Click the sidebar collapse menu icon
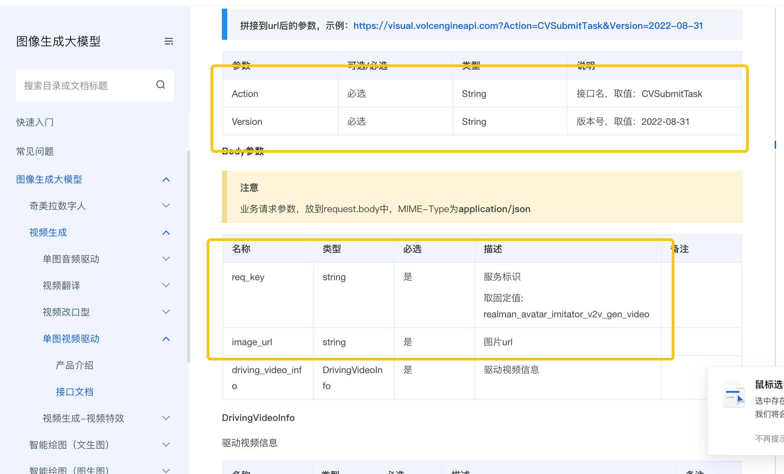Viewport: 784px width, 474px height. pos(169,41)
